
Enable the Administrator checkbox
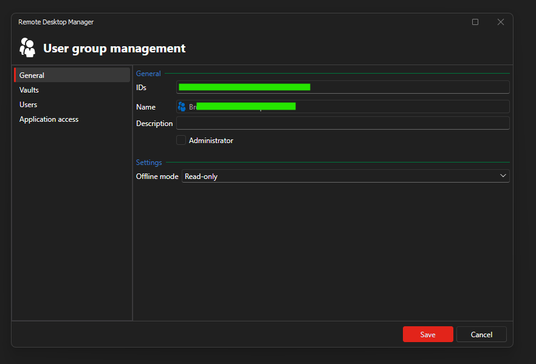coord(181,141)
